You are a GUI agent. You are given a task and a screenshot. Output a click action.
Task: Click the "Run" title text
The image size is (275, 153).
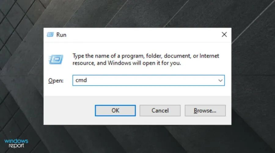pyautogui.click(x=61, y=35)
